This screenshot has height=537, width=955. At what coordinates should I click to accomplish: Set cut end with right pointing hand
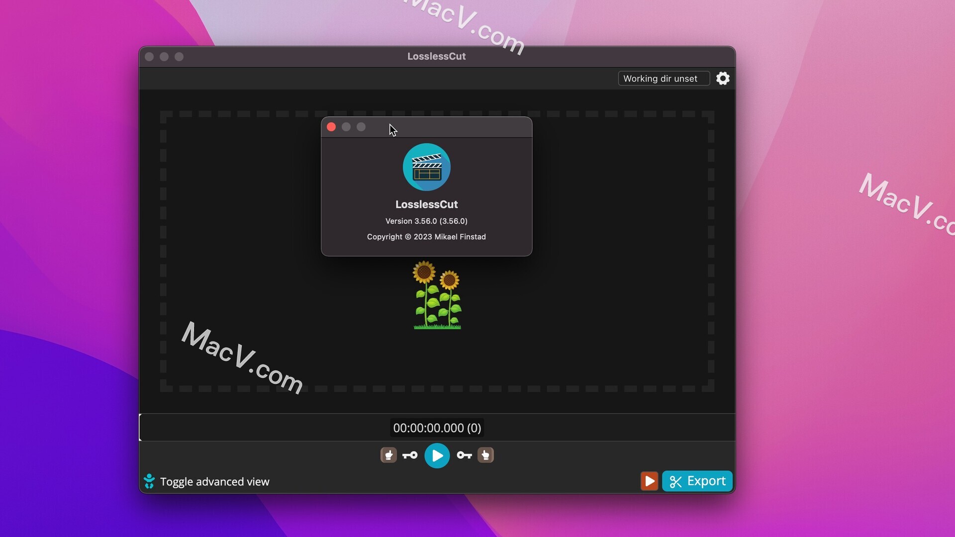[485, 455]
